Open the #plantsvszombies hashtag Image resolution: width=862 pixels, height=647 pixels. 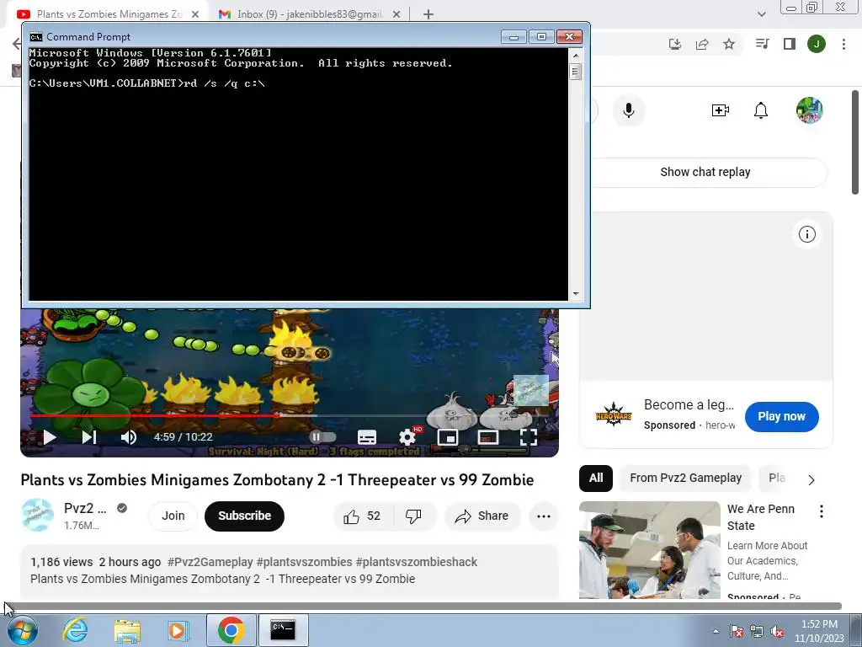tap(304, 562)
